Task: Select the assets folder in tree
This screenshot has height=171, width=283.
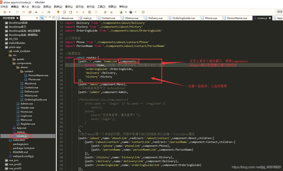Action: [x=20, y=59]
